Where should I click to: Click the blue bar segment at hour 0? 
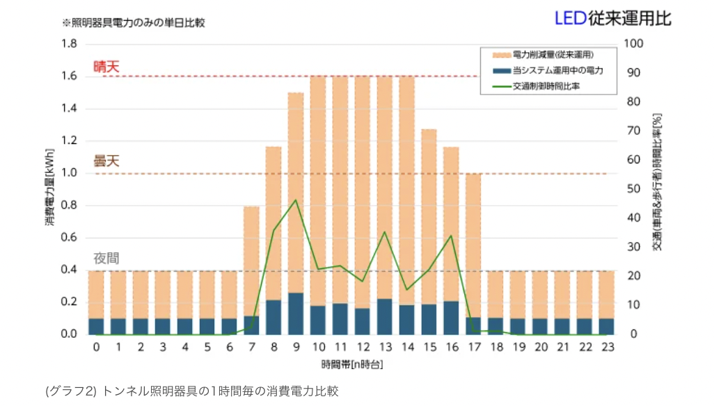pos(96,326)
